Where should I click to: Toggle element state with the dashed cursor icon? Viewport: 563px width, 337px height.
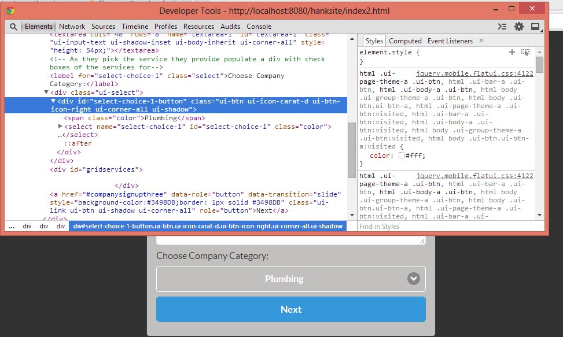pyautogui.click(x=525, y=51)
